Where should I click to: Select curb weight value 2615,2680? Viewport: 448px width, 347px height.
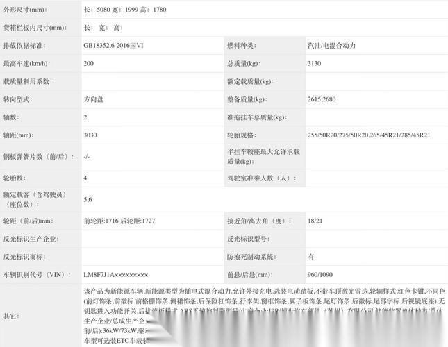coord(322,99)
